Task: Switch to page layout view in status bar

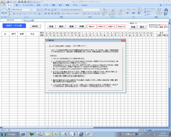Action: click(x=143, y=130)
